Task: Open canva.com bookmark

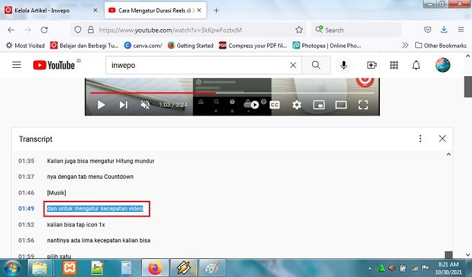Action: 143,46
